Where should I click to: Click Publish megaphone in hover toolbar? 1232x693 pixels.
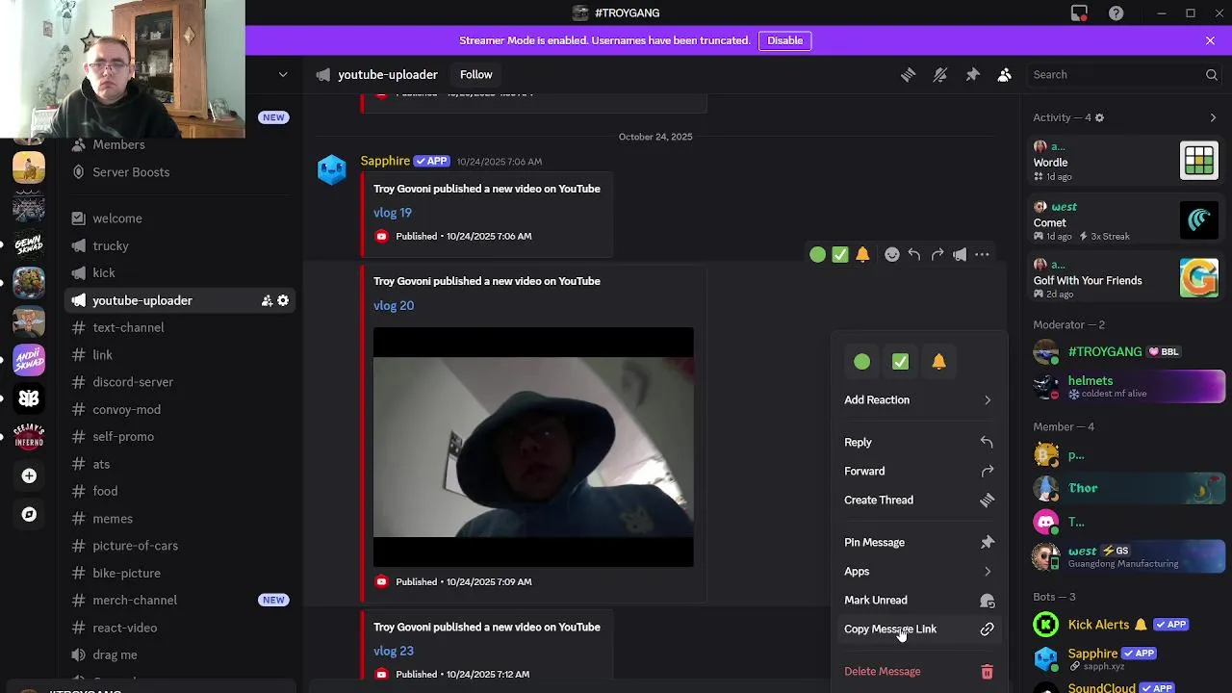pos(960,255)
